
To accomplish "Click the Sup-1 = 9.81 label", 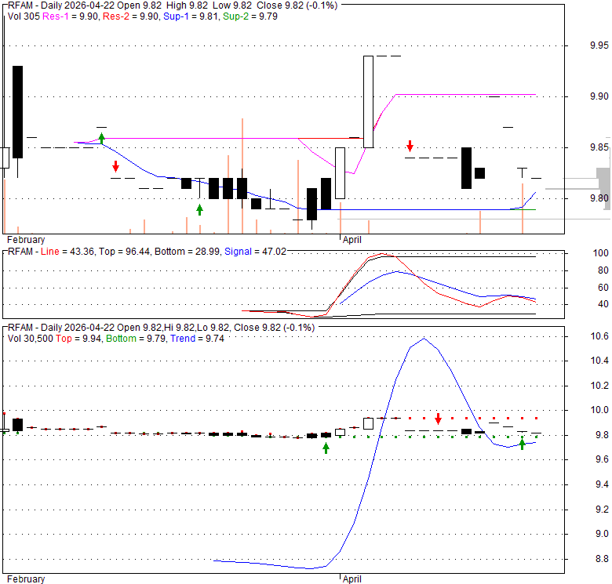I will point(191,16).
